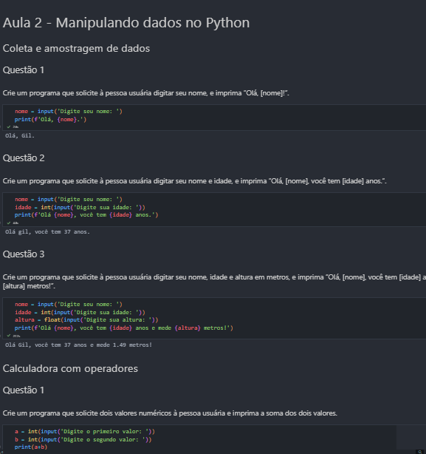Click the execution checkmark of the Questão 2 code cell
This screenshot has width=426, height=454.
[9, 223]
